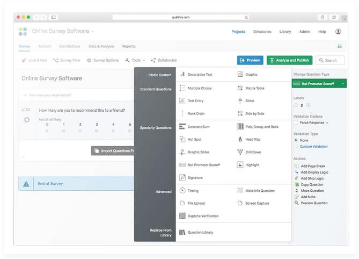Expand the Force Response dropdown arrow
Viewport: 359px width, 259px height.
coord(327,123)
